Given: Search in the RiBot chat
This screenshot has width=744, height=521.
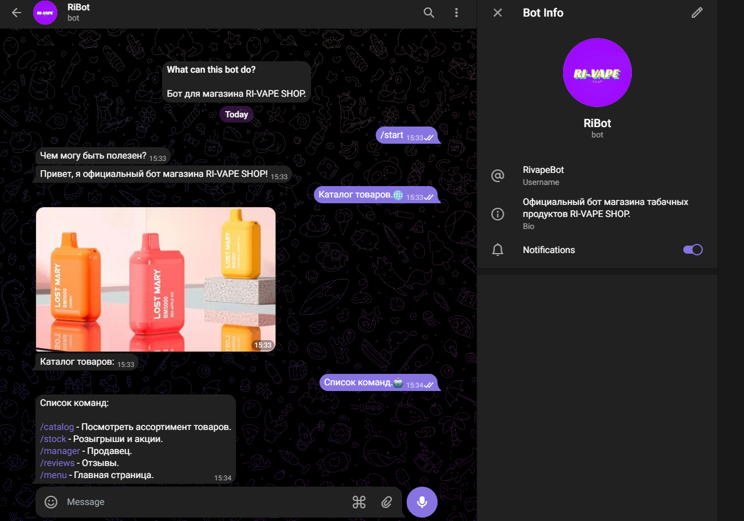Looking at the screenshot, I should [429, 13].
